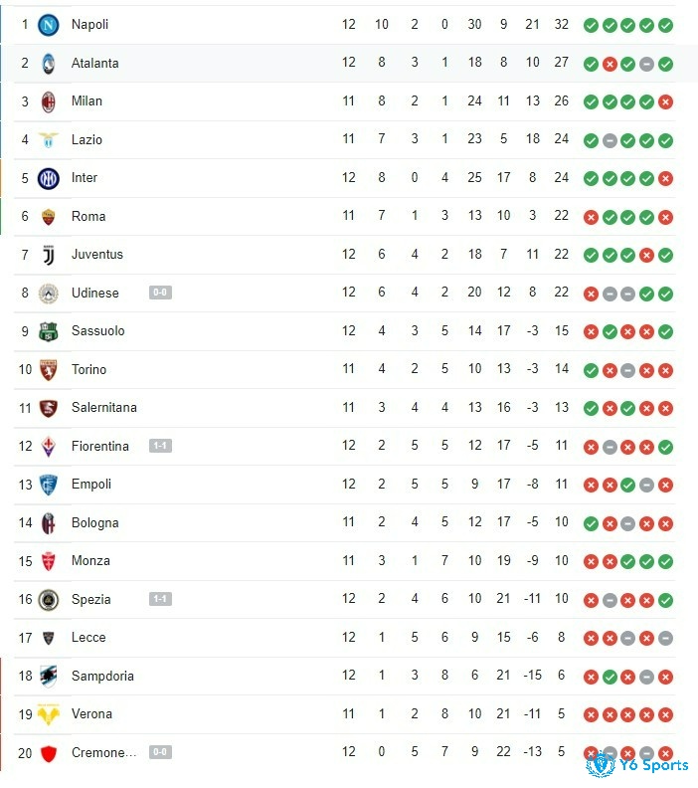Click the Napoli club crest icon
Image resolution: width=698 pixels, height=788 pixels.
click(48, 25)
